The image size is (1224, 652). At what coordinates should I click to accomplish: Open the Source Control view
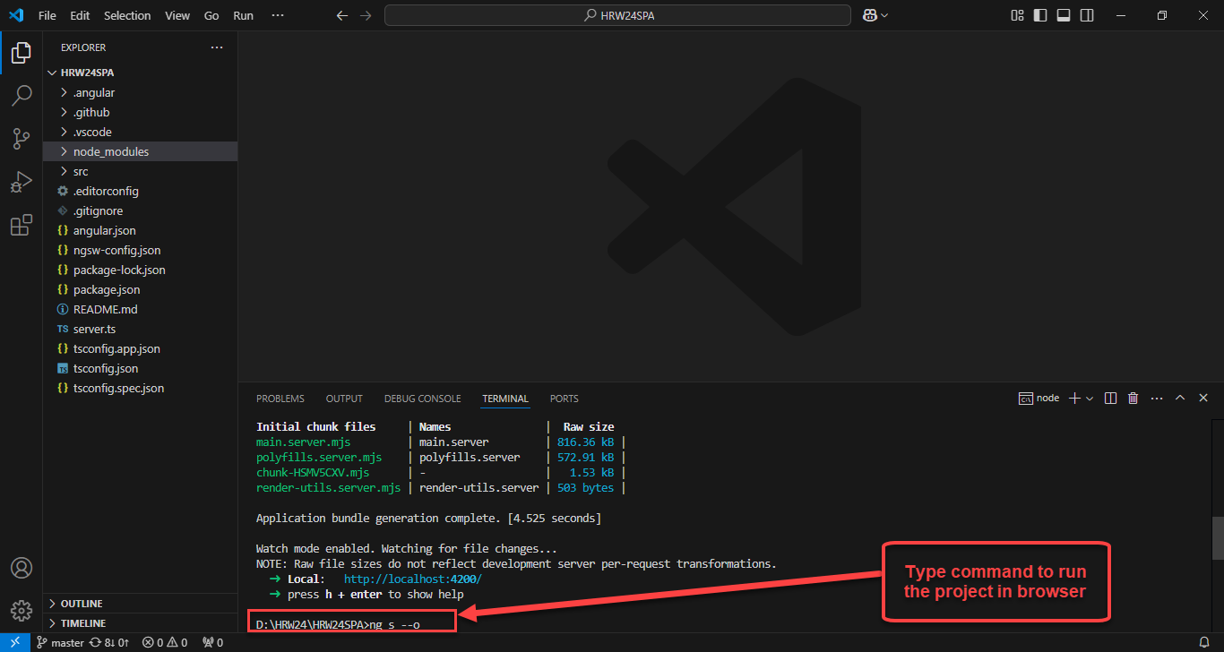22,139
